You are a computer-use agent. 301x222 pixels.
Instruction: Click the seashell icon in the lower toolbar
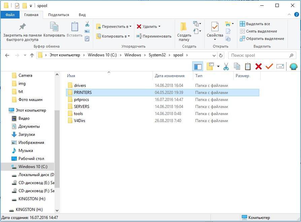point(293,66)
